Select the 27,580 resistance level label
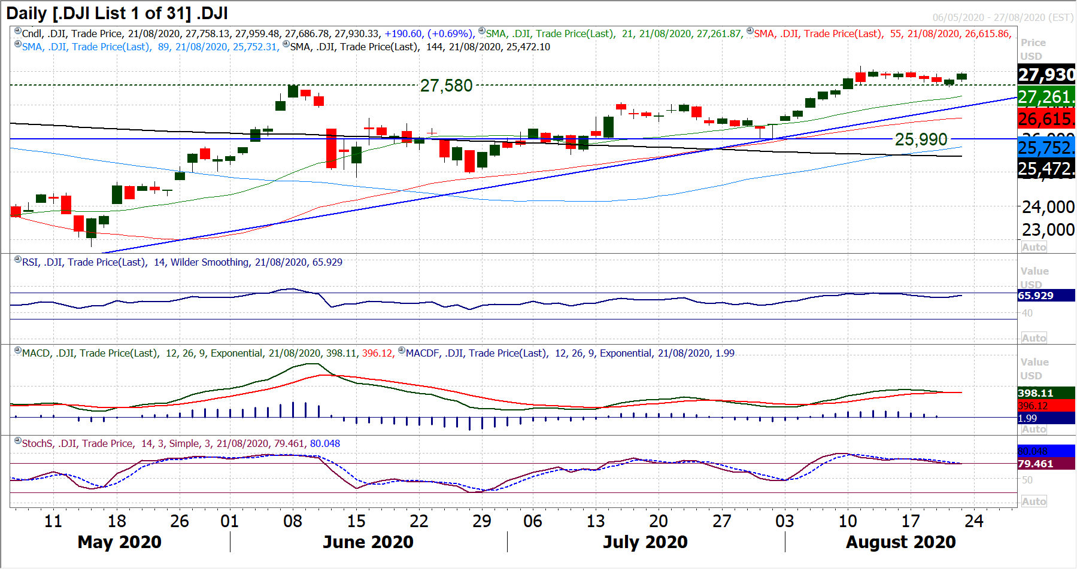1077x569 pixels. click(447, 86)
